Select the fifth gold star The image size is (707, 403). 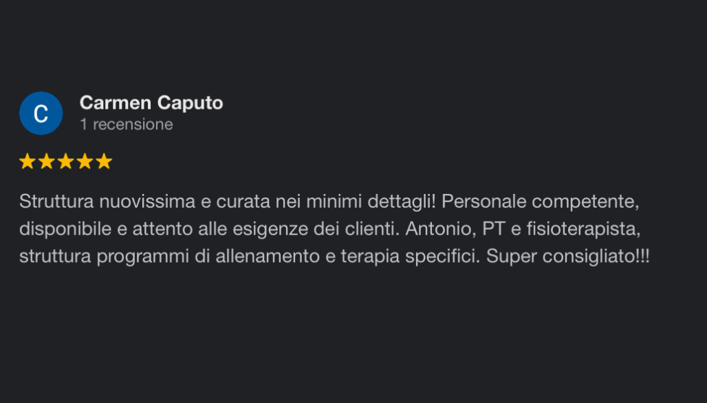104,161
